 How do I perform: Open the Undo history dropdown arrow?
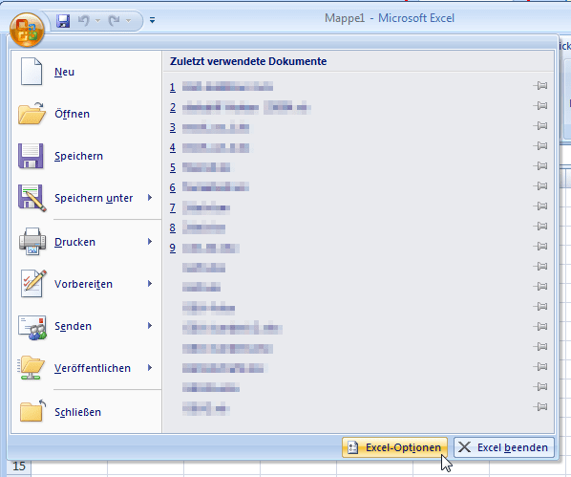point(97,21)
